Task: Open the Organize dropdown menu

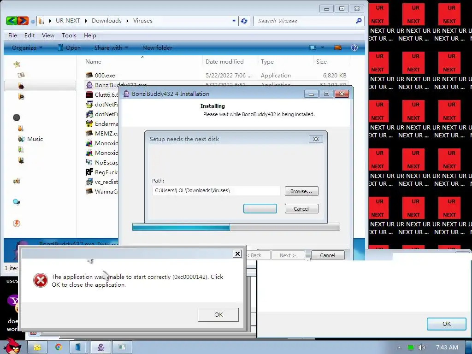Action: pos(27,47)
